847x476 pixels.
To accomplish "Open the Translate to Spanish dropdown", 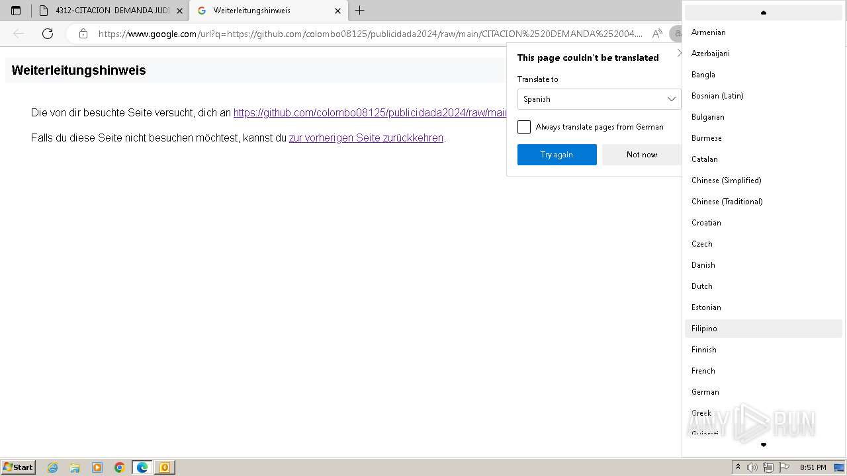I will (x=599, y=99).
